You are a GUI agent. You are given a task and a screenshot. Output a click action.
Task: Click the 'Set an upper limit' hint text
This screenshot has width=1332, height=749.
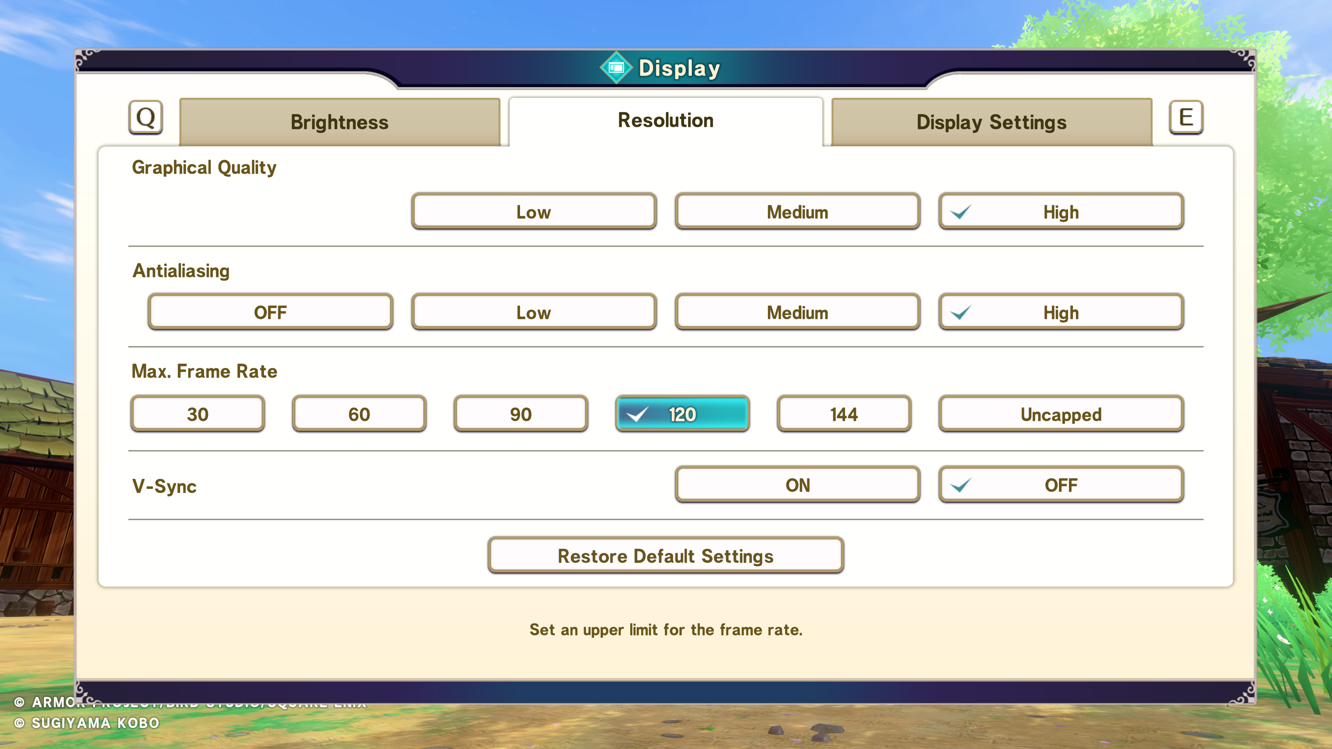pyautogui.click(x=666, y=630)
